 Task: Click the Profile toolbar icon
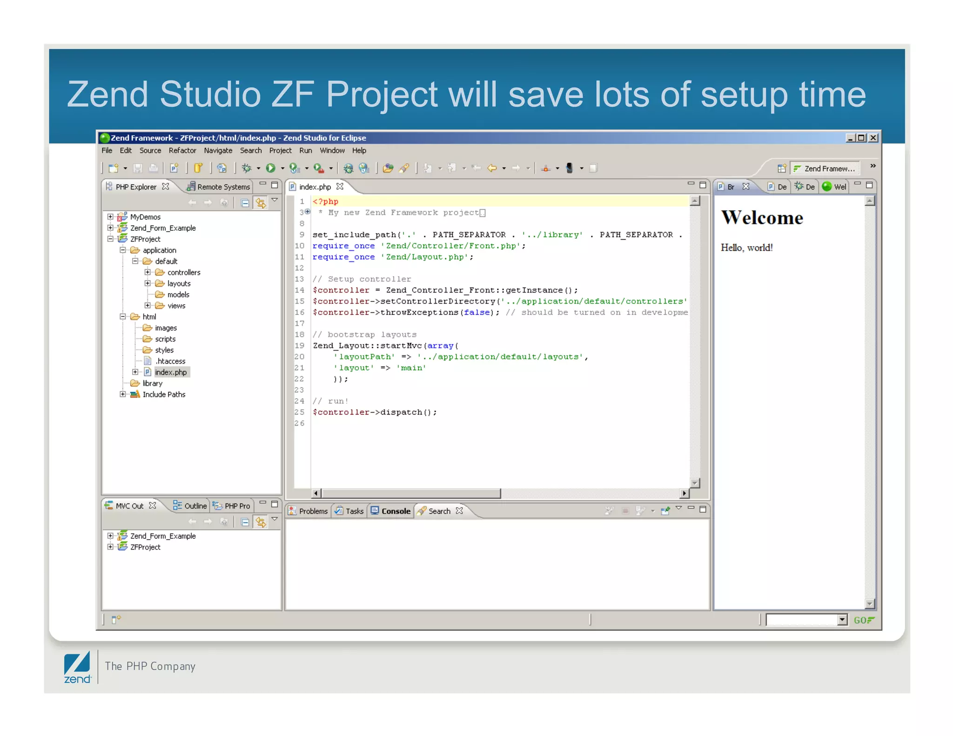[294, 168]
